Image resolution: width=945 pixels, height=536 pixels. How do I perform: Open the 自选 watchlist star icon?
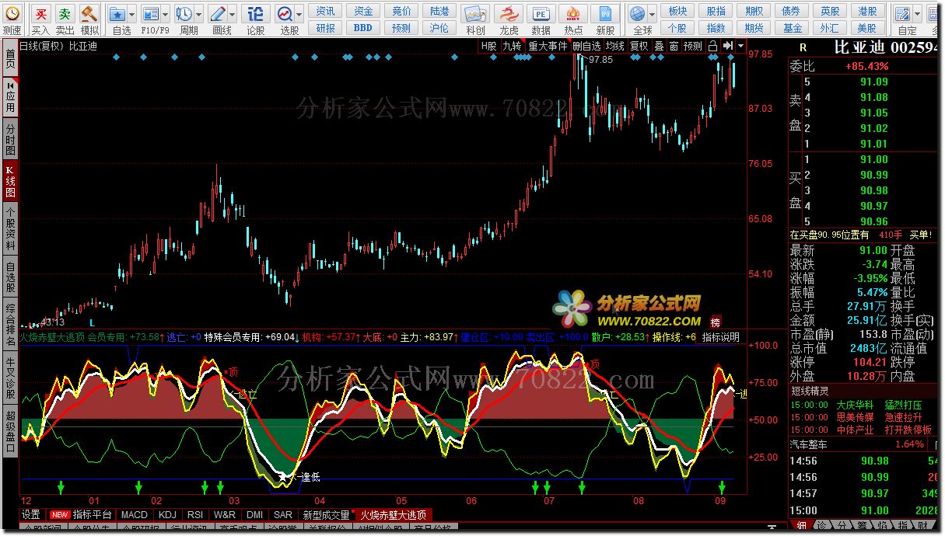pos(117,14)
